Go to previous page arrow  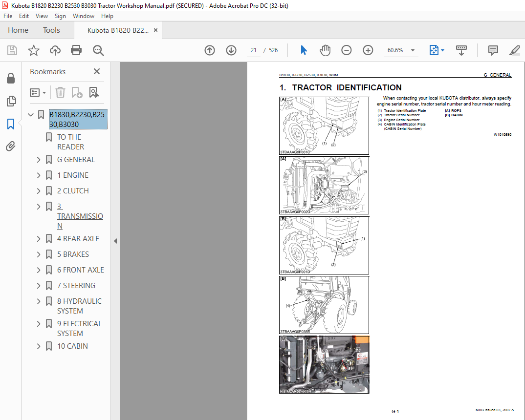tap(210, 50)
